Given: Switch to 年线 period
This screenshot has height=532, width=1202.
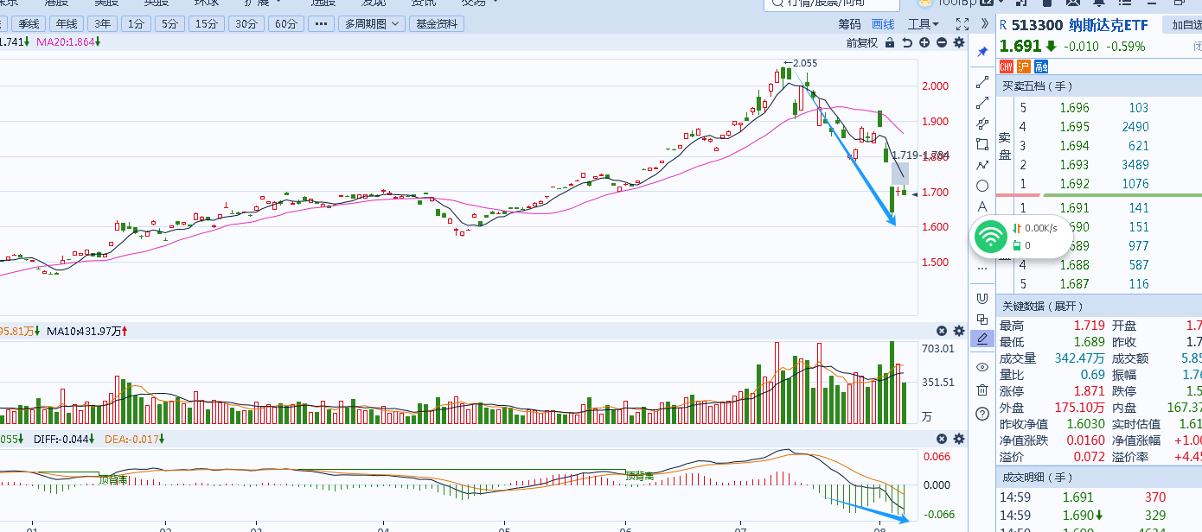Looking at the screenshot, I should 67,24.
